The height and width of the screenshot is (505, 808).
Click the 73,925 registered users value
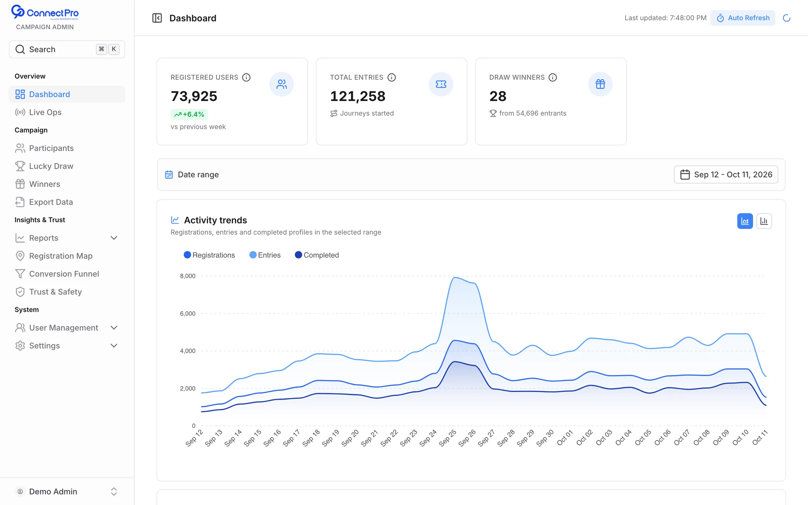[x=194, y=96]
